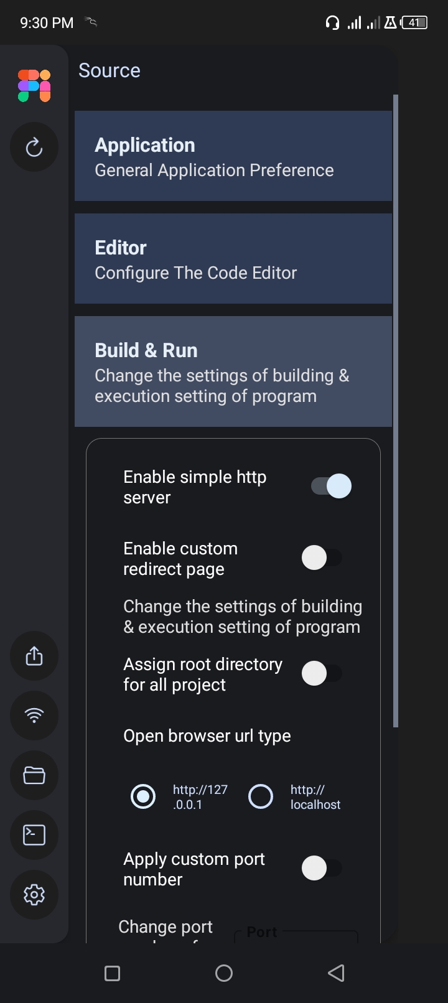This screenshot has width=448, height=1003.
Task: Expand the Application preferences section
Action: pyautogui.click(x=233, y=156)
